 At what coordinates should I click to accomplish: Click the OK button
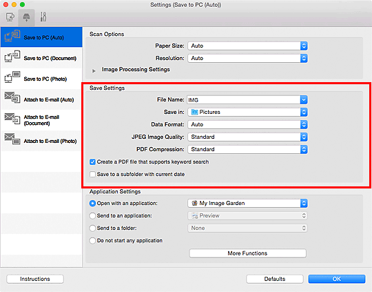pos(336,279)
